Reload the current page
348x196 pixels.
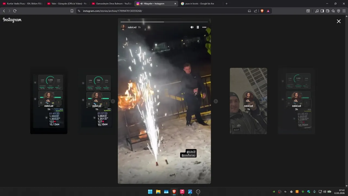coord(15,11)
